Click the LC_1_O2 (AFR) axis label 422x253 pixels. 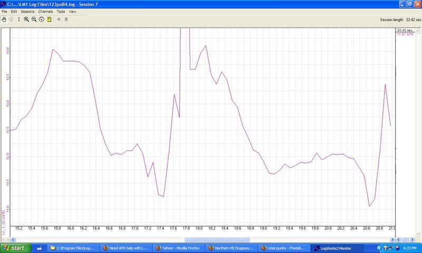4,222
